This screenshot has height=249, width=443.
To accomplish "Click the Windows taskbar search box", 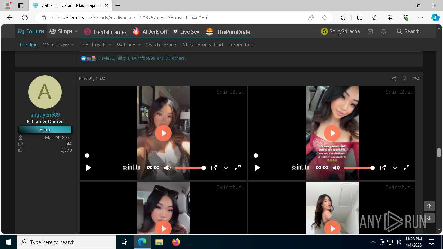I will (66, 242).
